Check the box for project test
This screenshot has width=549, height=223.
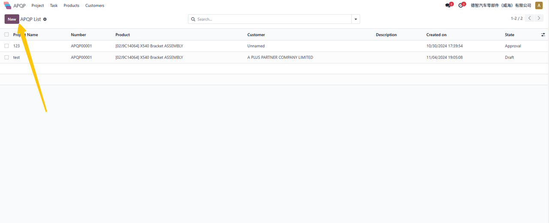point(6,57)
